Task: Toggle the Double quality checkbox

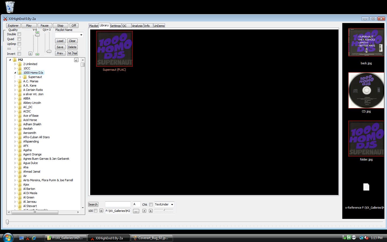Action: point(19,34)
